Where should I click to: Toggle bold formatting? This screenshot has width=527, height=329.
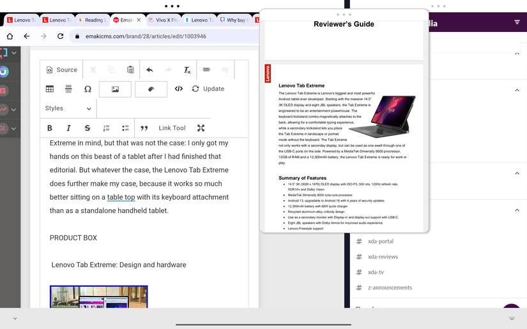click(x=50, y=128)
